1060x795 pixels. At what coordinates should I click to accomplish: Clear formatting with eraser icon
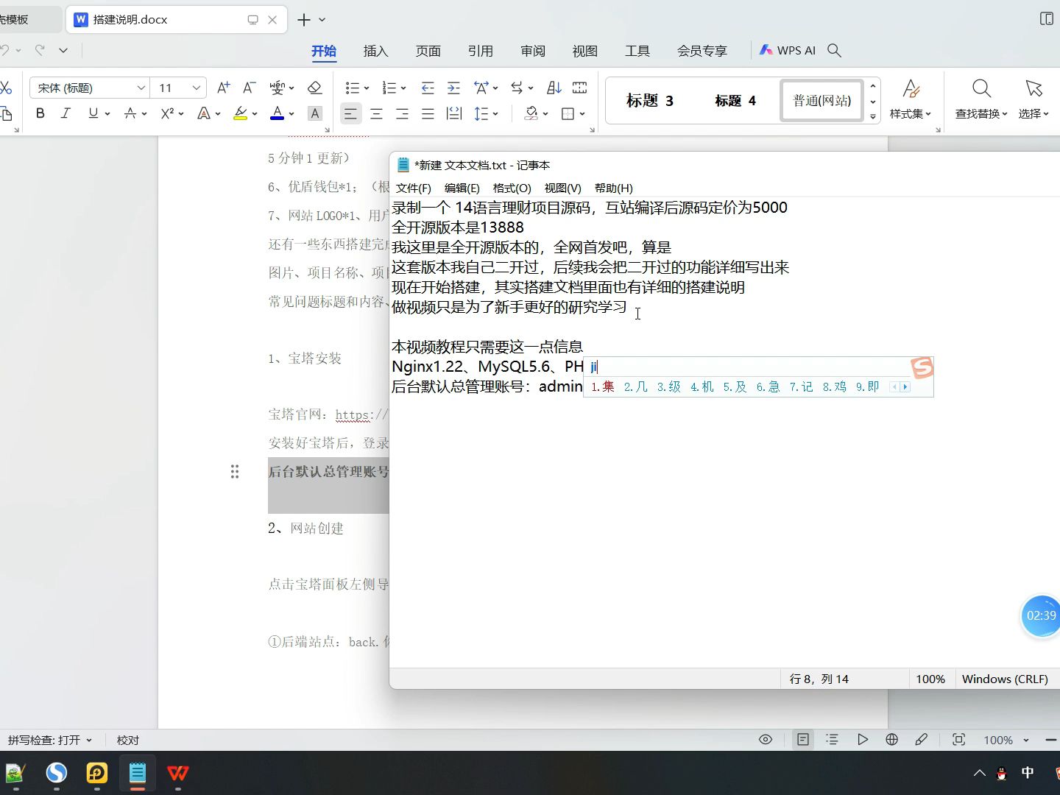(x=315, y=88)
